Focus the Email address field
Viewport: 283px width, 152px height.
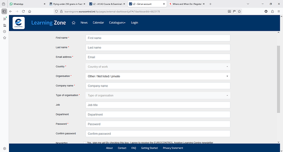[x=158, y=57]
